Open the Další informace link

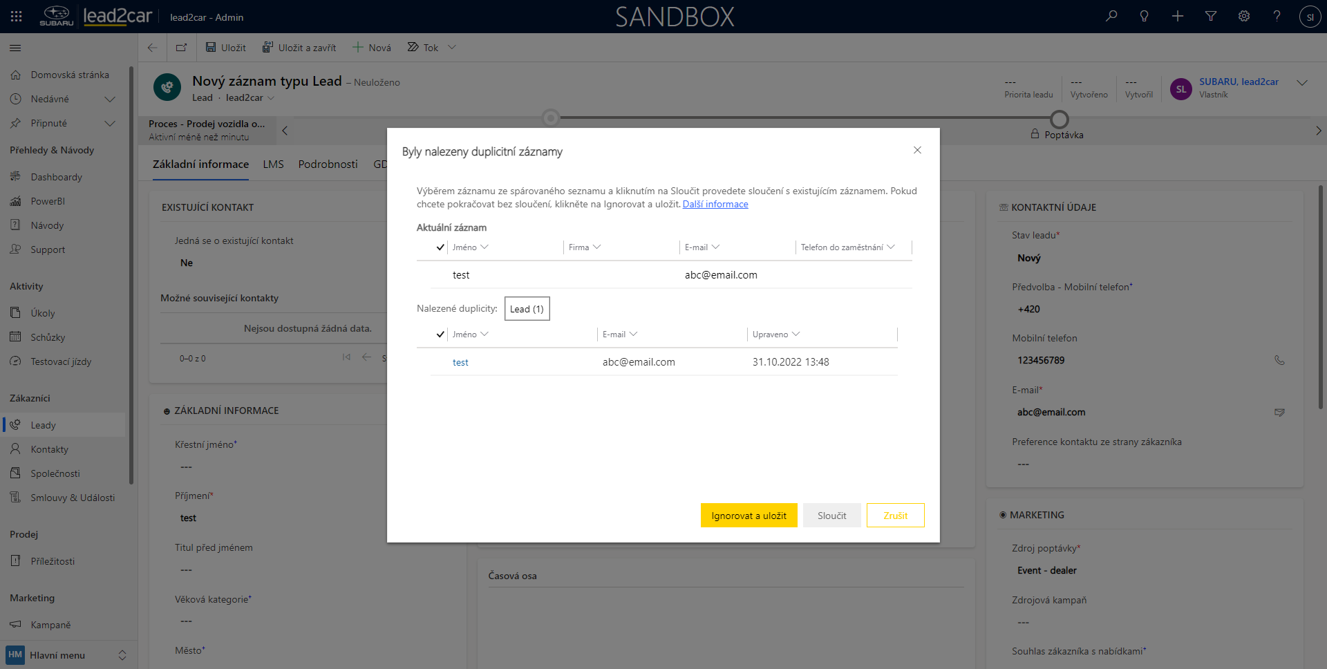tap(715, 205)
